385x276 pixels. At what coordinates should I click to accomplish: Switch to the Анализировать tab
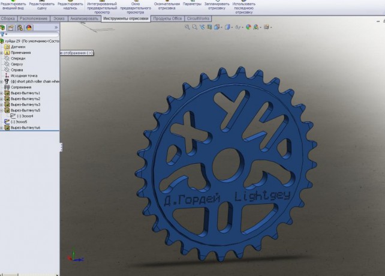click(x=83, y=19)
